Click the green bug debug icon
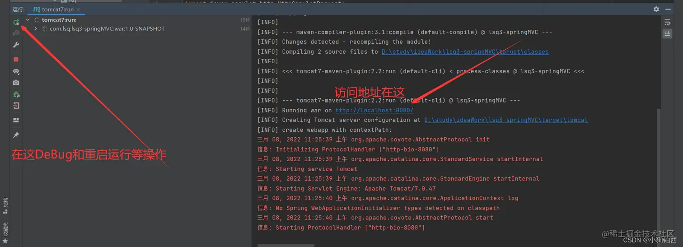The width and height of the screenshot is (683, 247). [16, 94]
